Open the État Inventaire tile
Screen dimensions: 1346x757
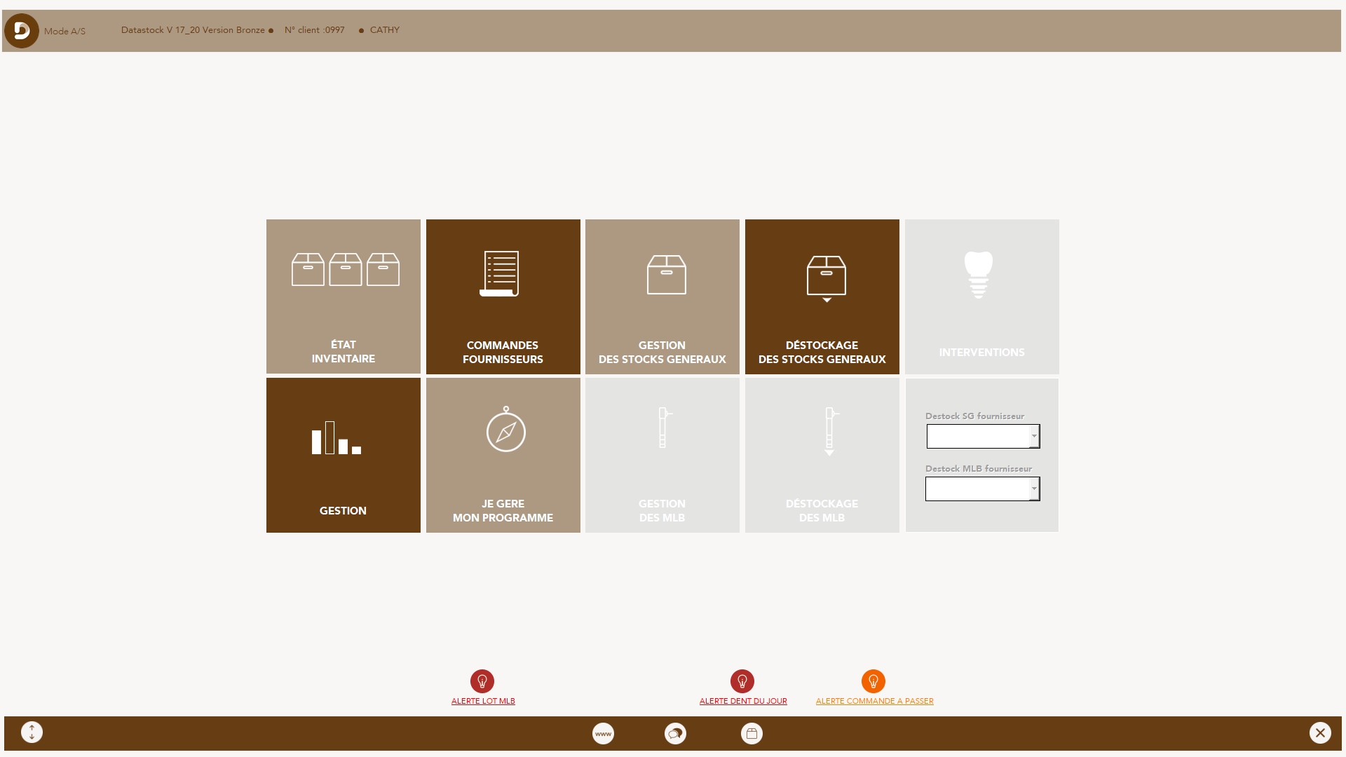344,296
